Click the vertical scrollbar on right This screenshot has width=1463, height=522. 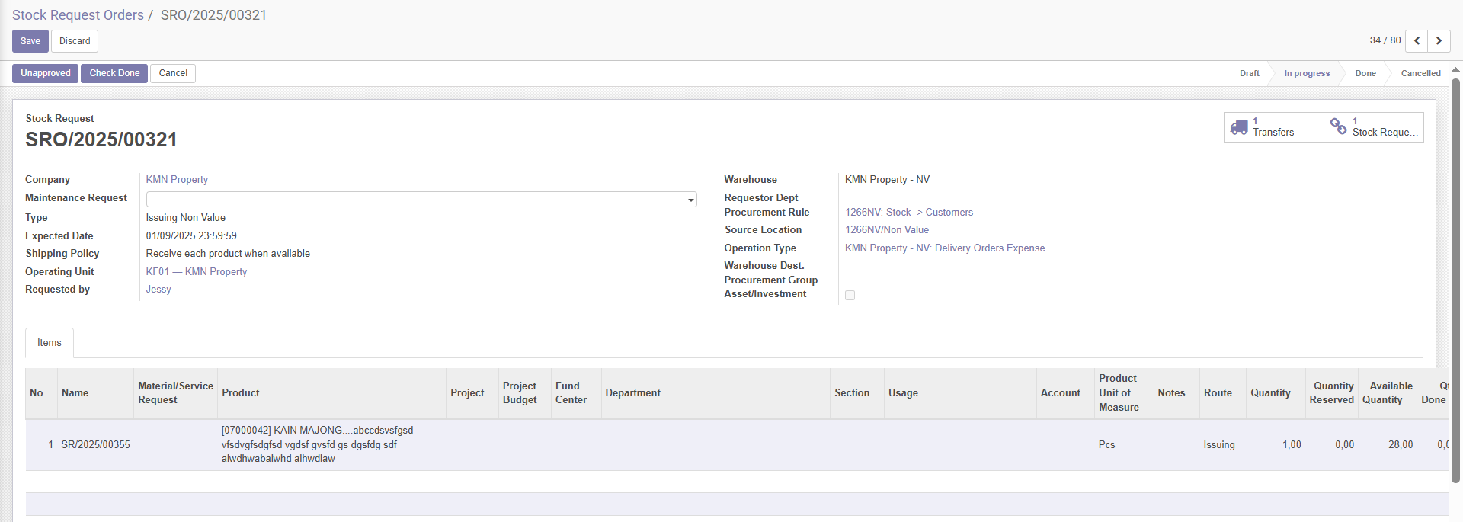[1455, 274]
